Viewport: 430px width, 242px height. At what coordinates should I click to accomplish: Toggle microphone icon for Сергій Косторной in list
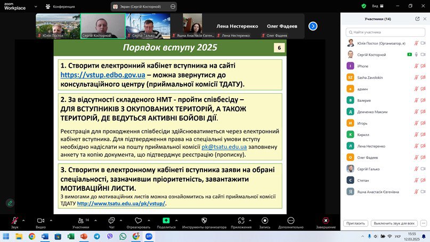coord(416,54)
